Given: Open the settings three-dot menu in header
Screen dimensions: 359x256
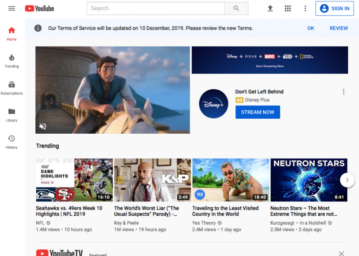Looking at the screenshot, I should [x=305, y=8].
